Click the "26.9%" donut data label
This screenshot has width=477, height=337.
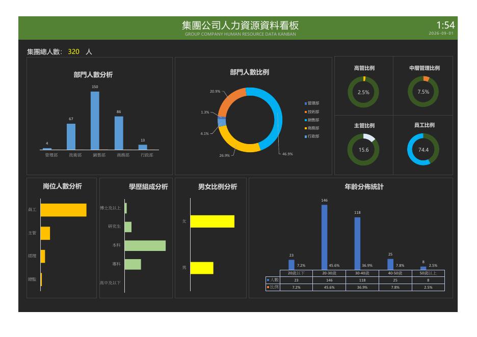click(225, 155)
